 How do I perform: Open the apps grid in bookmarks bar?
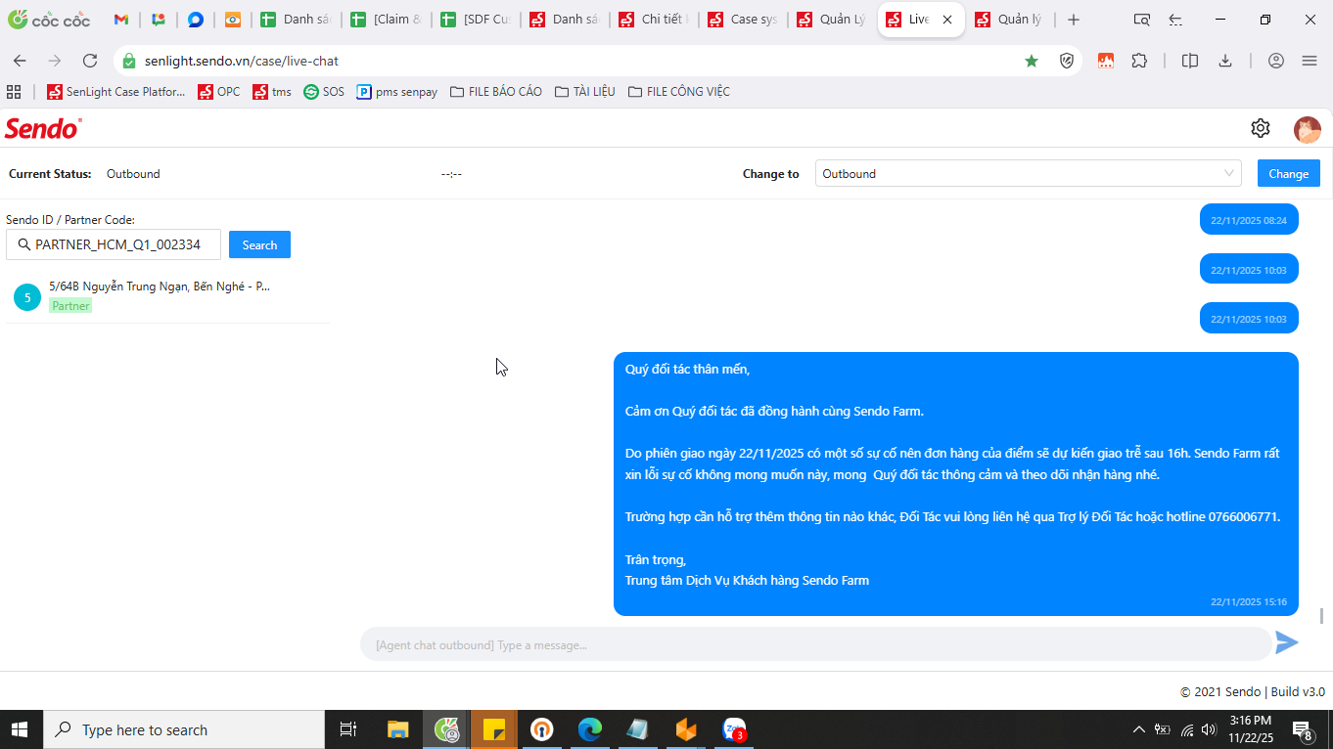[14, 92]
